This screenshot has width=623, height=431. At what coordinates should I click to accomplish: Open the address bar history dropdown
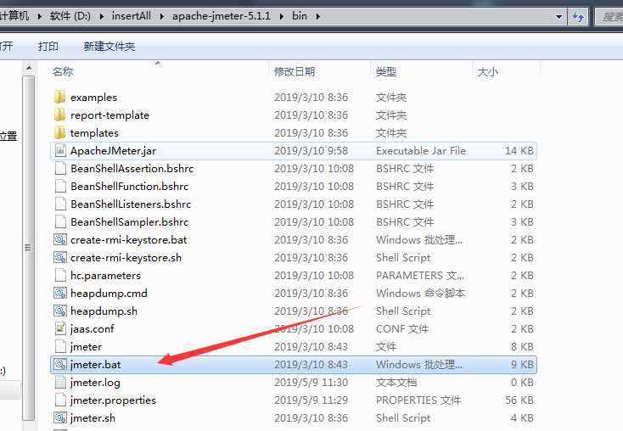click(x=558, y=17)
